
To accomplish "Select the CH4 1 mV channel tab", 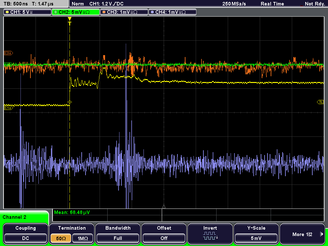I will click(172, 12).
